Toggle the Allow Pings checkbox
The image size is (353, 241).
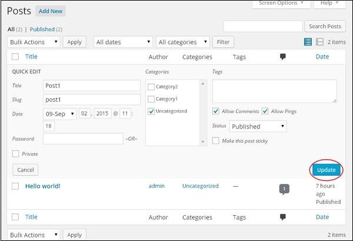[265, 111]
